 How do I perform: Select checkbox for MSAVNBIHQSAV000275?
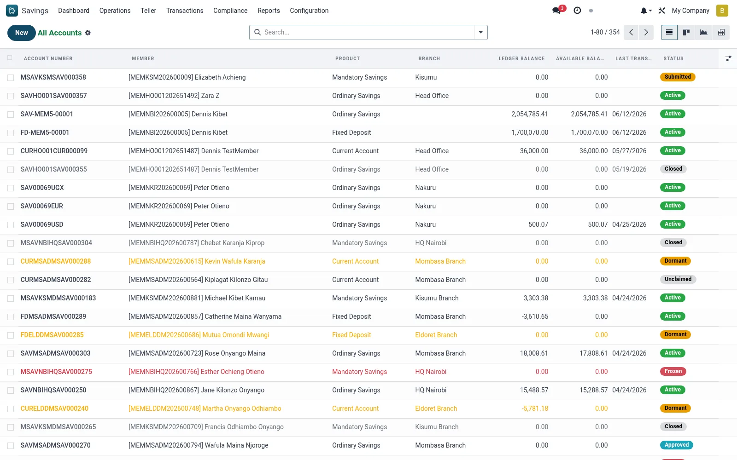click(x=11, y=372)
